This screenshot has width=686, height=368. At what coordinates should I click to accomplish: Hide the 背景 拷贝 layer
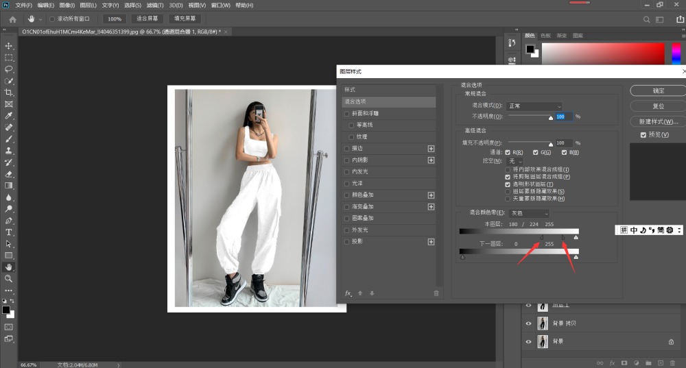[528, 323]
